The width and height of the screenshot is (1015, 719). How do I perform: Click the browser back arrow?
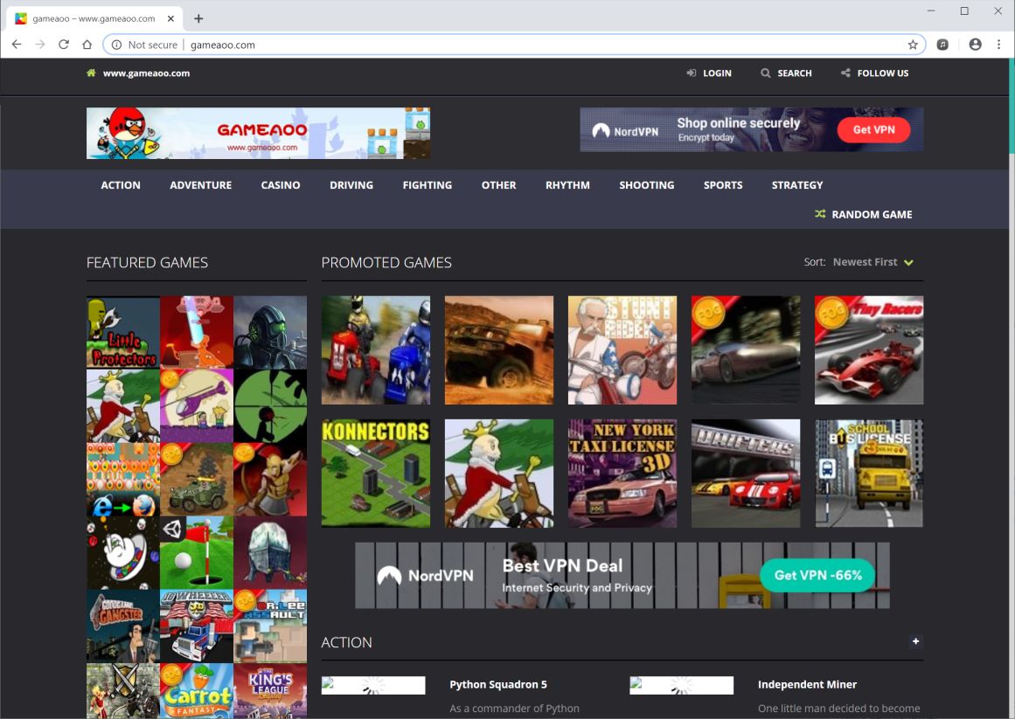point(17,44)
